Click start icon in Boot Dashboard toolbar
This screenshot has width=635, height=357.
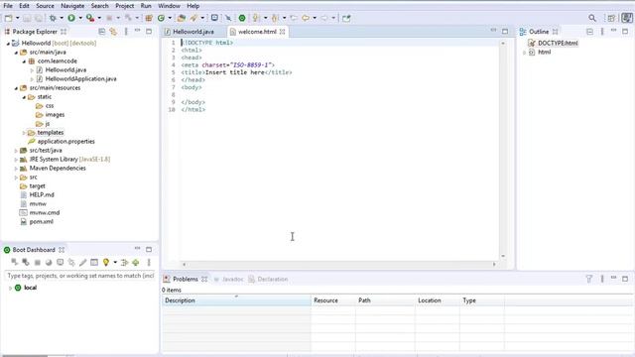point(14,262)
